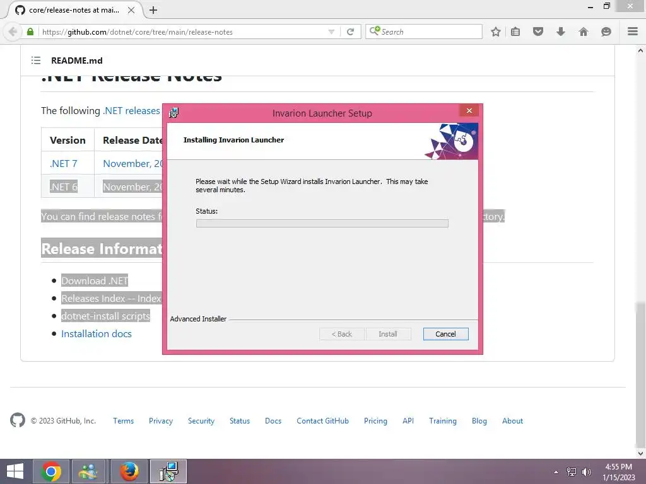Viewport: 646px width, 484px height.
Task: Select the core/release-notes browser tab
Action: point(74,10)
